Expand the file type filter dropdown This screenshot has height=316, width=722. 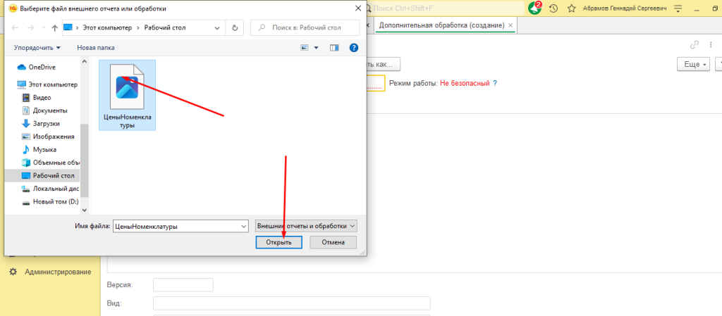307,226
